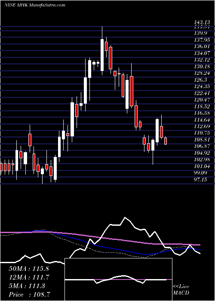The width and height of the screenshot is (215, 301).
Task: Click the 114.64 price axis label
Action: point(203,120)
